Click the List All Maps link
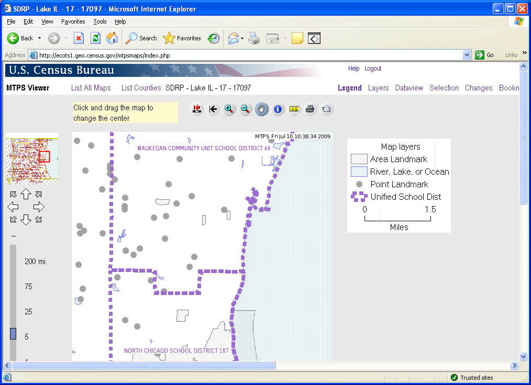531x385 pixels. pos(91,88)
